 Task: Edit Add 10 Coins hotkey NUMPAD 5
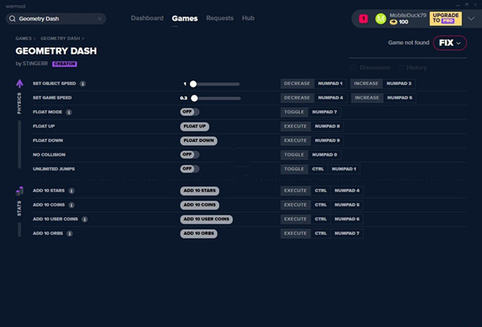(x=347, y=205)
